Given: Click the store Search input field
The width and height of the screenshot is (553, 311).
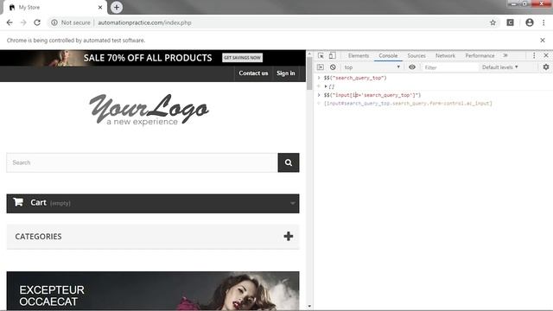Looking at the screenshot, I should click(142, 162).
